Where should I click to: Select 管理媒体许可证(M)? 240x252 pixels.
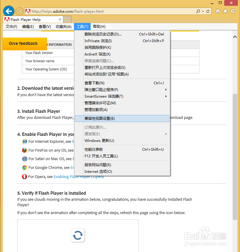(x=122, y=103)
